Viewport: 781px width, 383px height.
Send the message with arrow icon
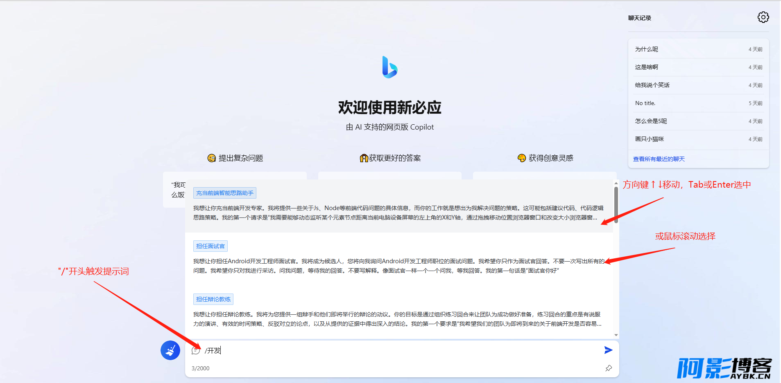click(608, 350)
